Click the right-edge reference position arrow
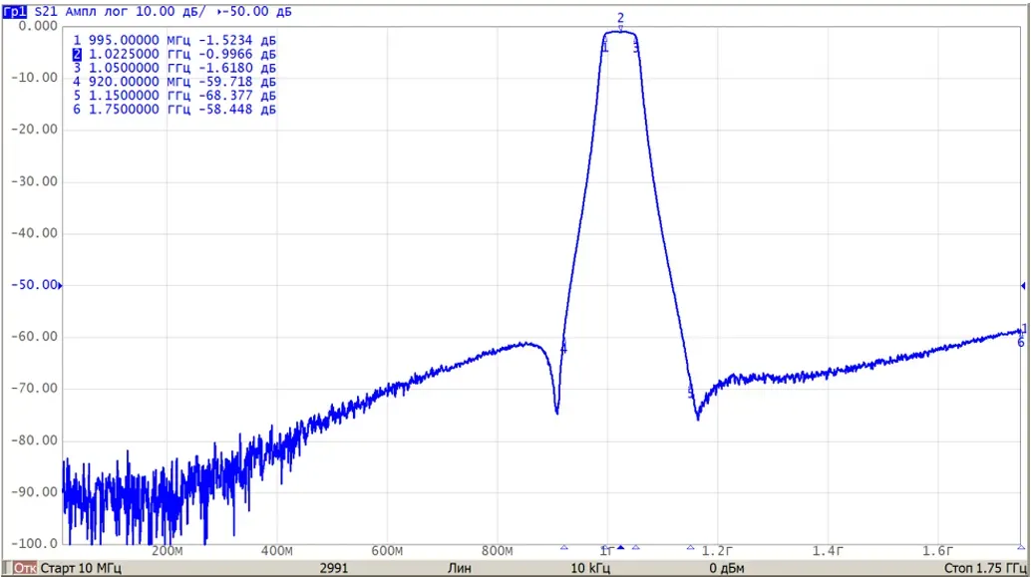The image size is (1031, 577). 1023,286
